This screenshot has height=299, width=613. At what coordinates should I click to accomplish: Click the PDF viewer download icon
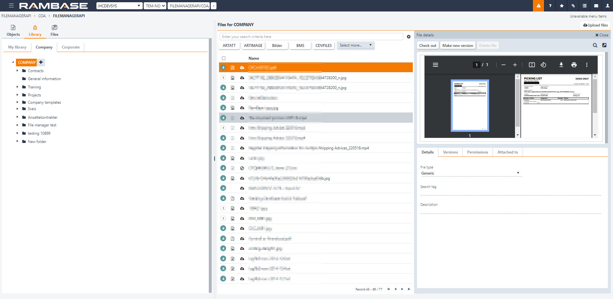point(561,65)
